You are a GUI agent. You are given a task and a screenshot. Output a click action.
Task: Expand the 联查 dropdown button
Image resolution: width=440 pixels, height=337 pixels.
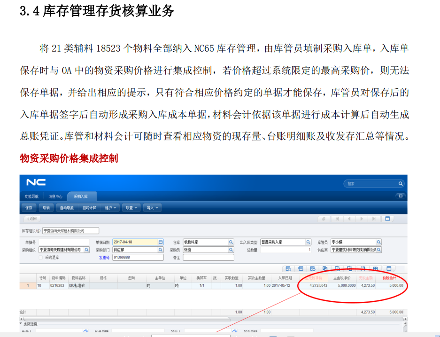pyautogui.click(x=131, y=207)
